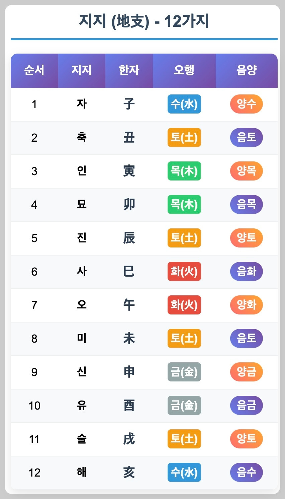
Task: Click the 토(土) badge in row 11
Action: [x=184, y=439]
